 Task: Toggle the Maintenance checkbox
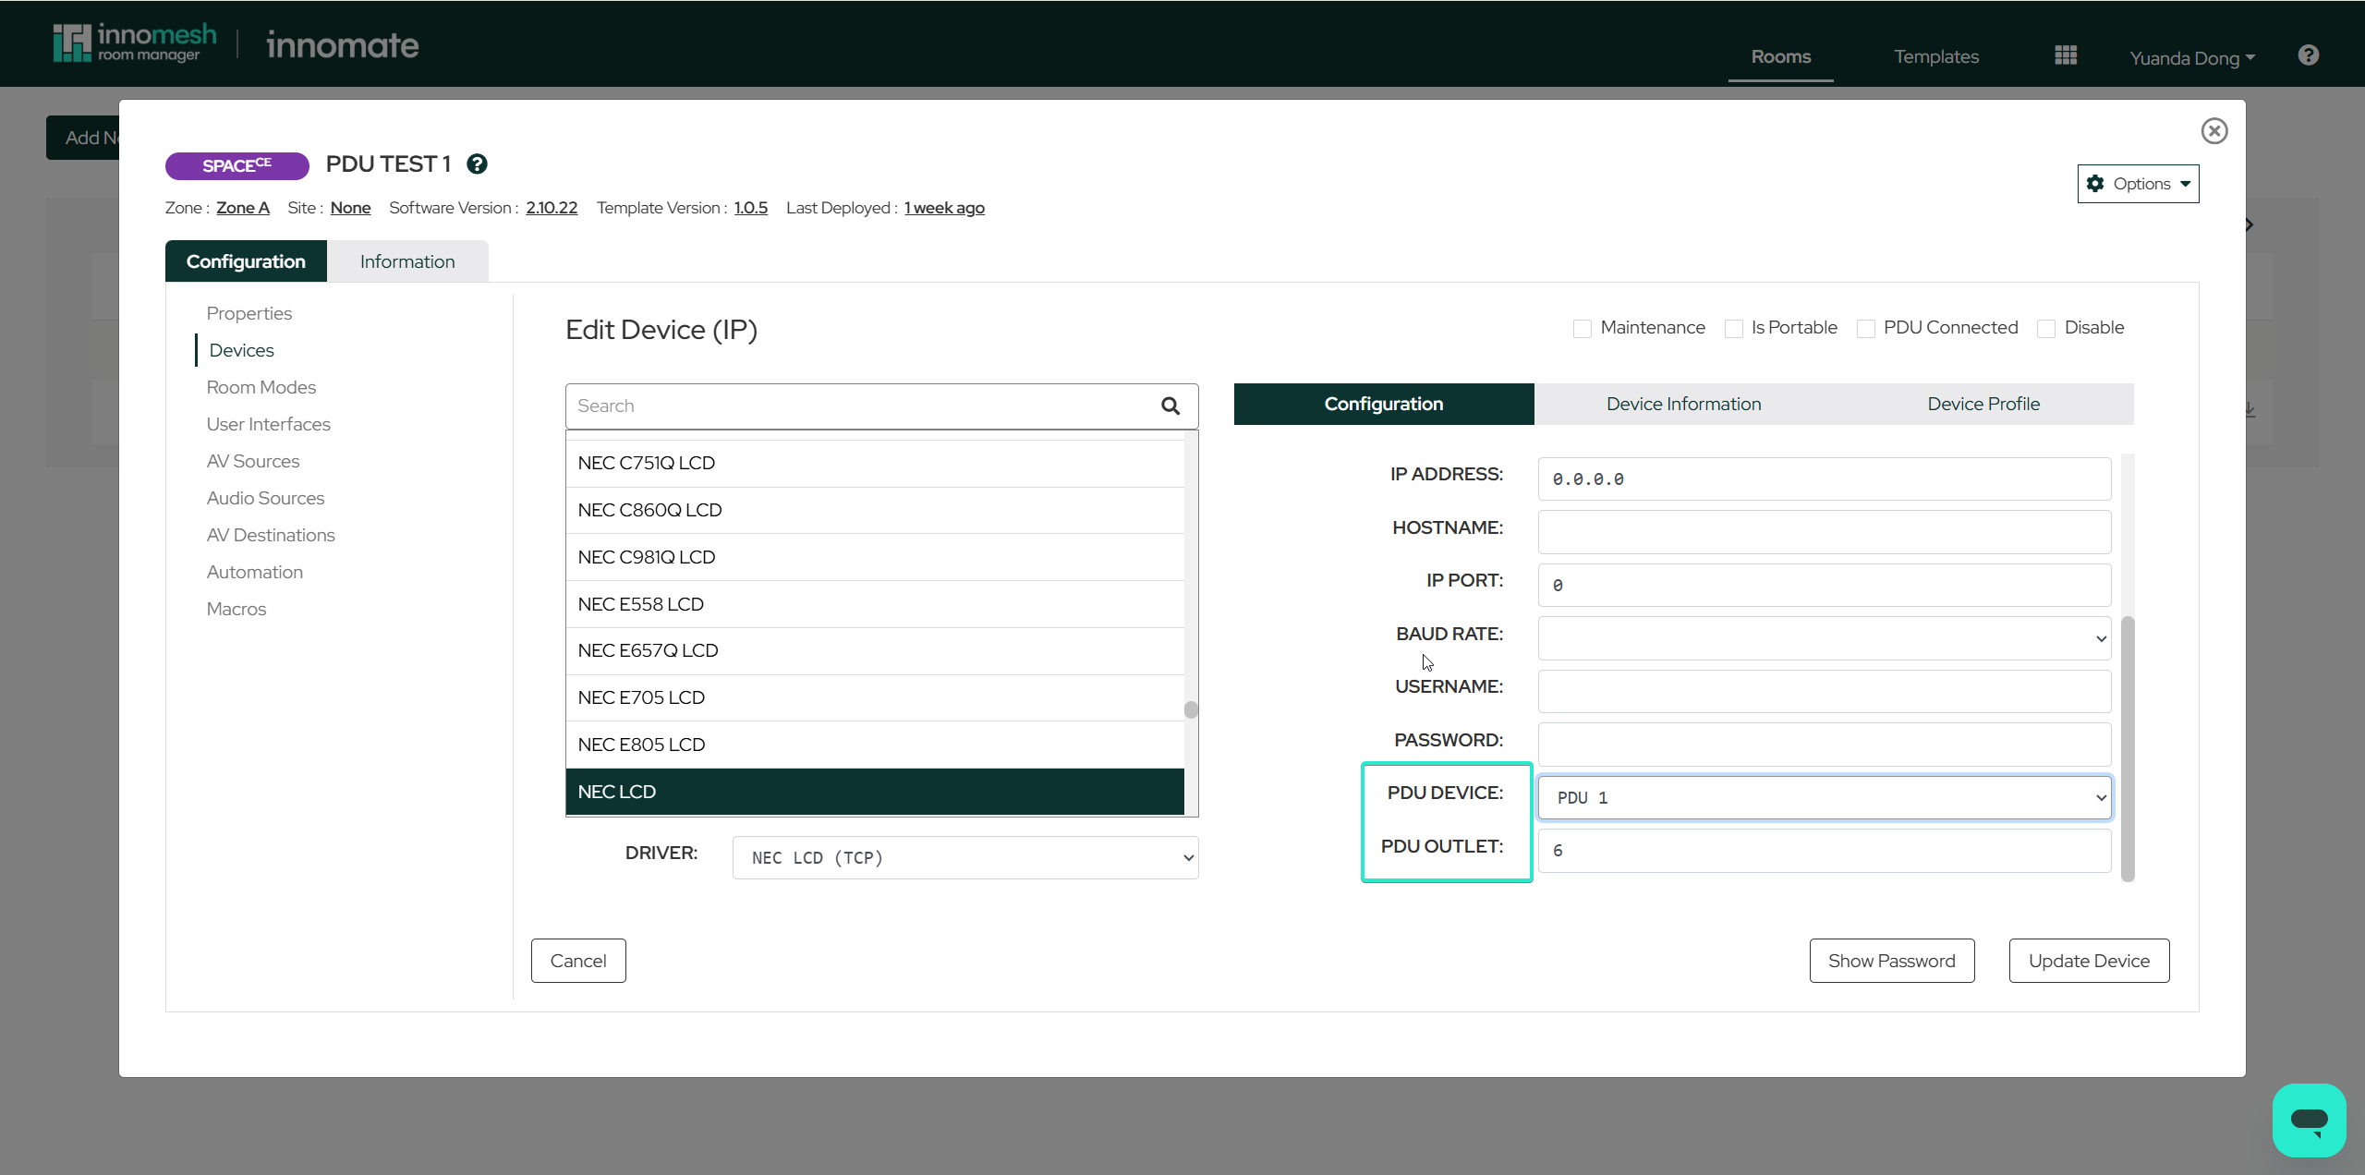[1582, 329]
